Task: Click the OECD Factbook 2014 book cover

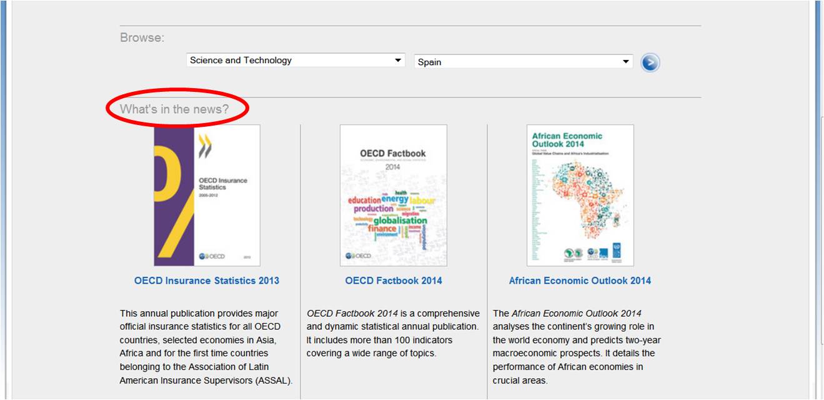Action: [394, 196]
